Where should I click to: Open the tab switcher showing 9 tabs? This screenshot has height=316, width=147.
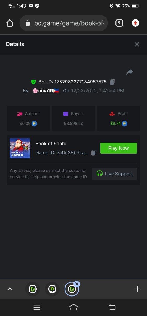119,23
